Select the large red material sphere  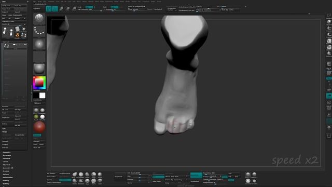pos(39,127)
